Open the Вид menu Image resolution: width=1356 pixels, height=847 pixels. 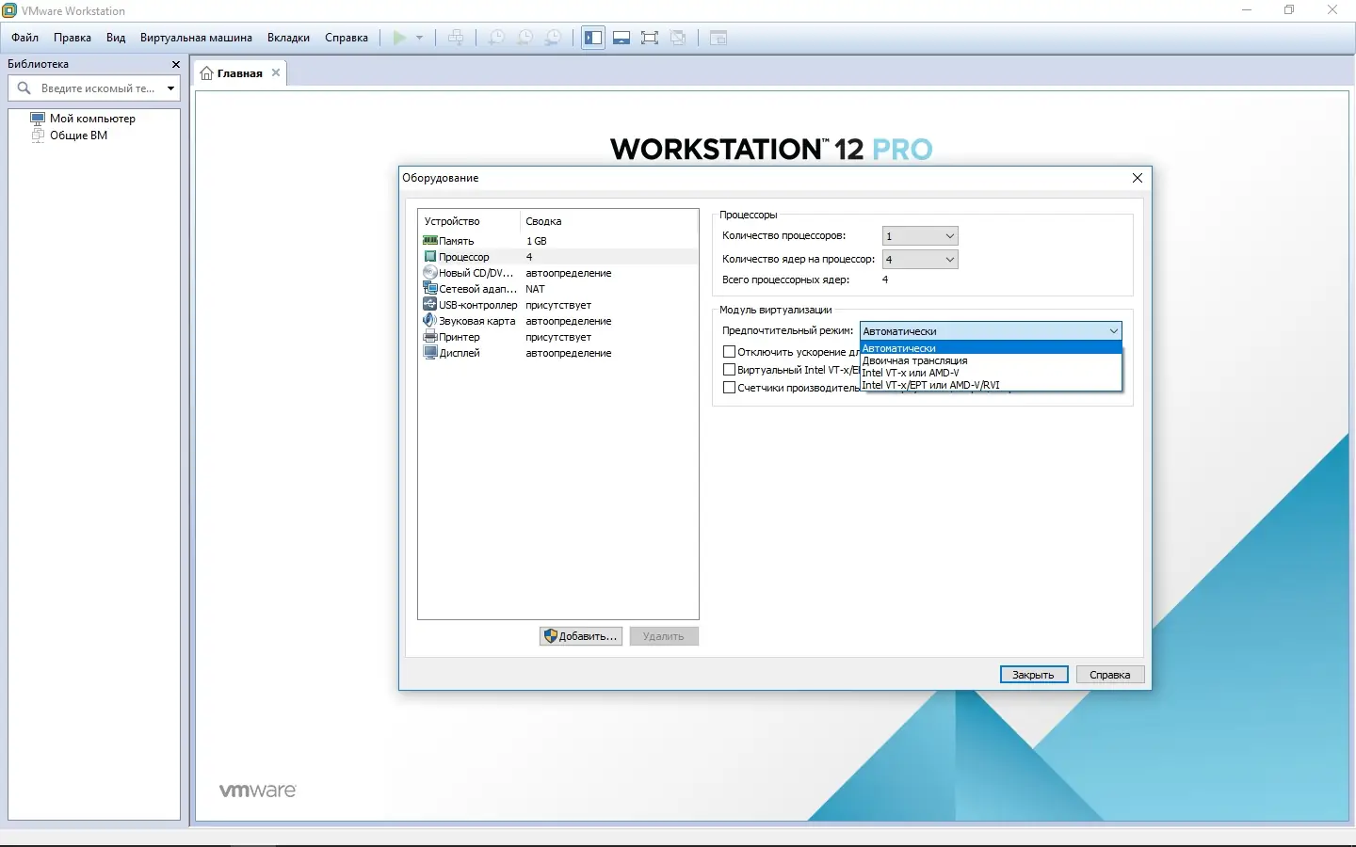click(x=116, y=38)
